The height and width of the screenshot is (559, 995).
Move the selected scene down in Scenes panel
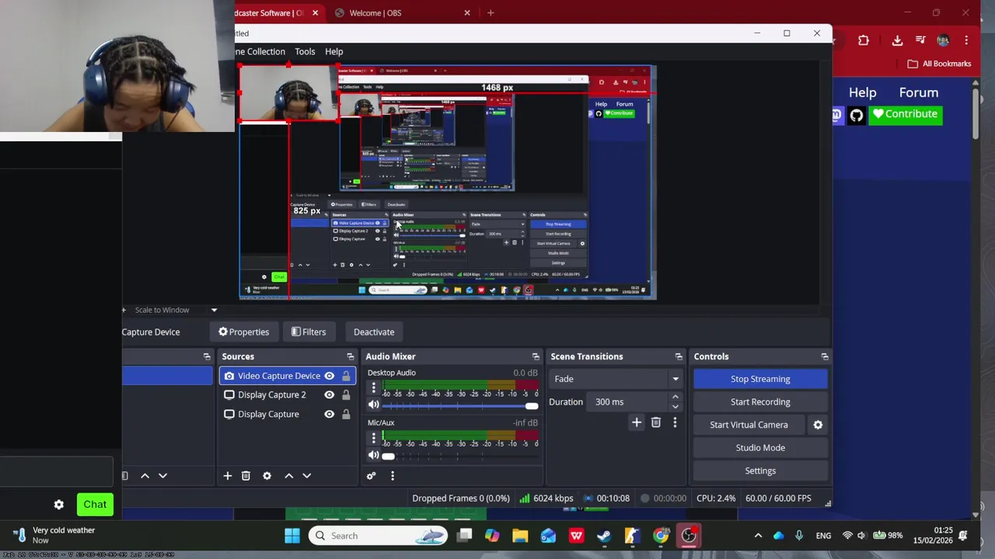point(162,476)
